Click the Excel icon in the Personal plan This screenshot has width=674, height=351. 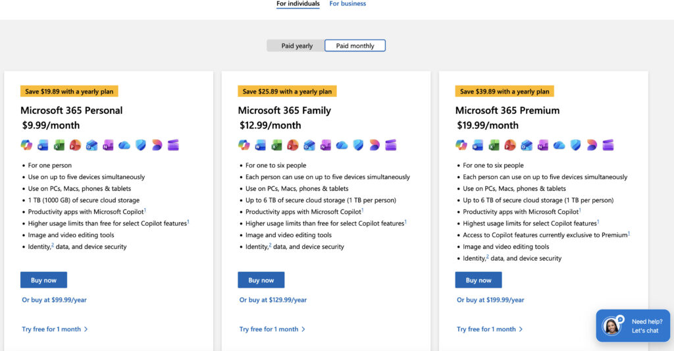pos(59,145)
